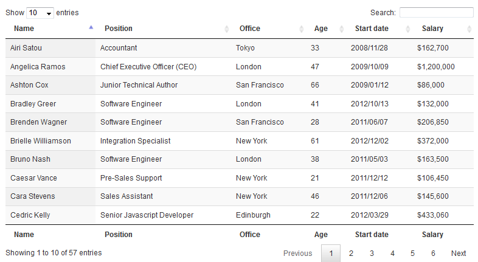Click the Previous pagination link

(x=298, y=253)
